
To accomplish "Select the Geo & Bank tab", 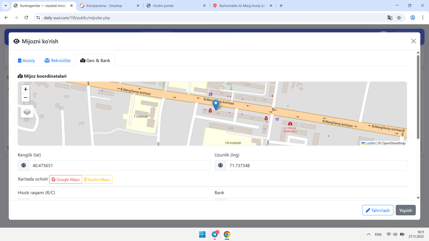I will pos(95,61).
